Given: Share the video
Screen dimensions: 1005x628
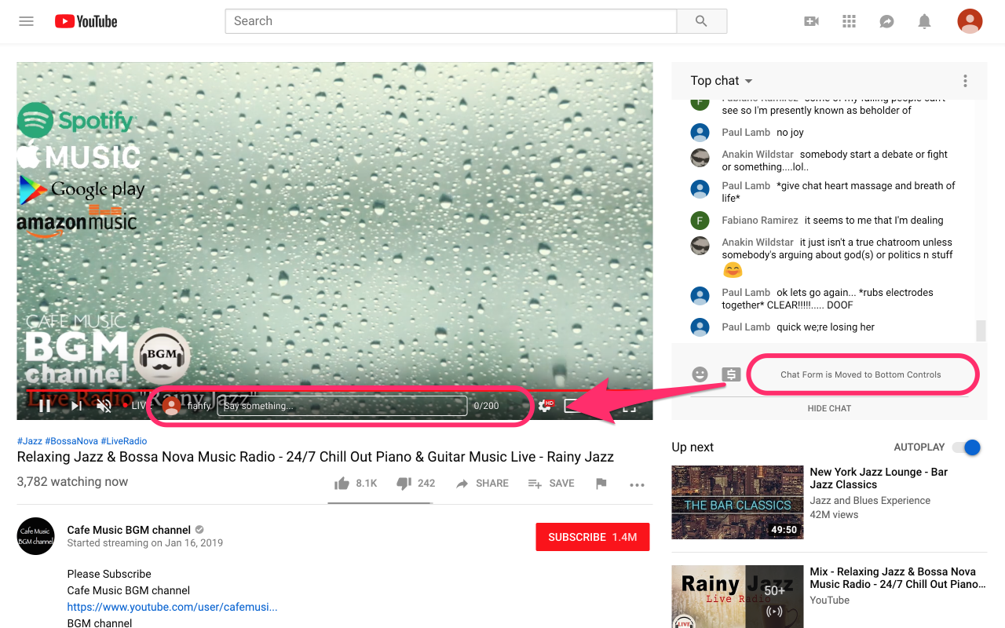Looking at the screenshot, I should click(x=482, y=484).
